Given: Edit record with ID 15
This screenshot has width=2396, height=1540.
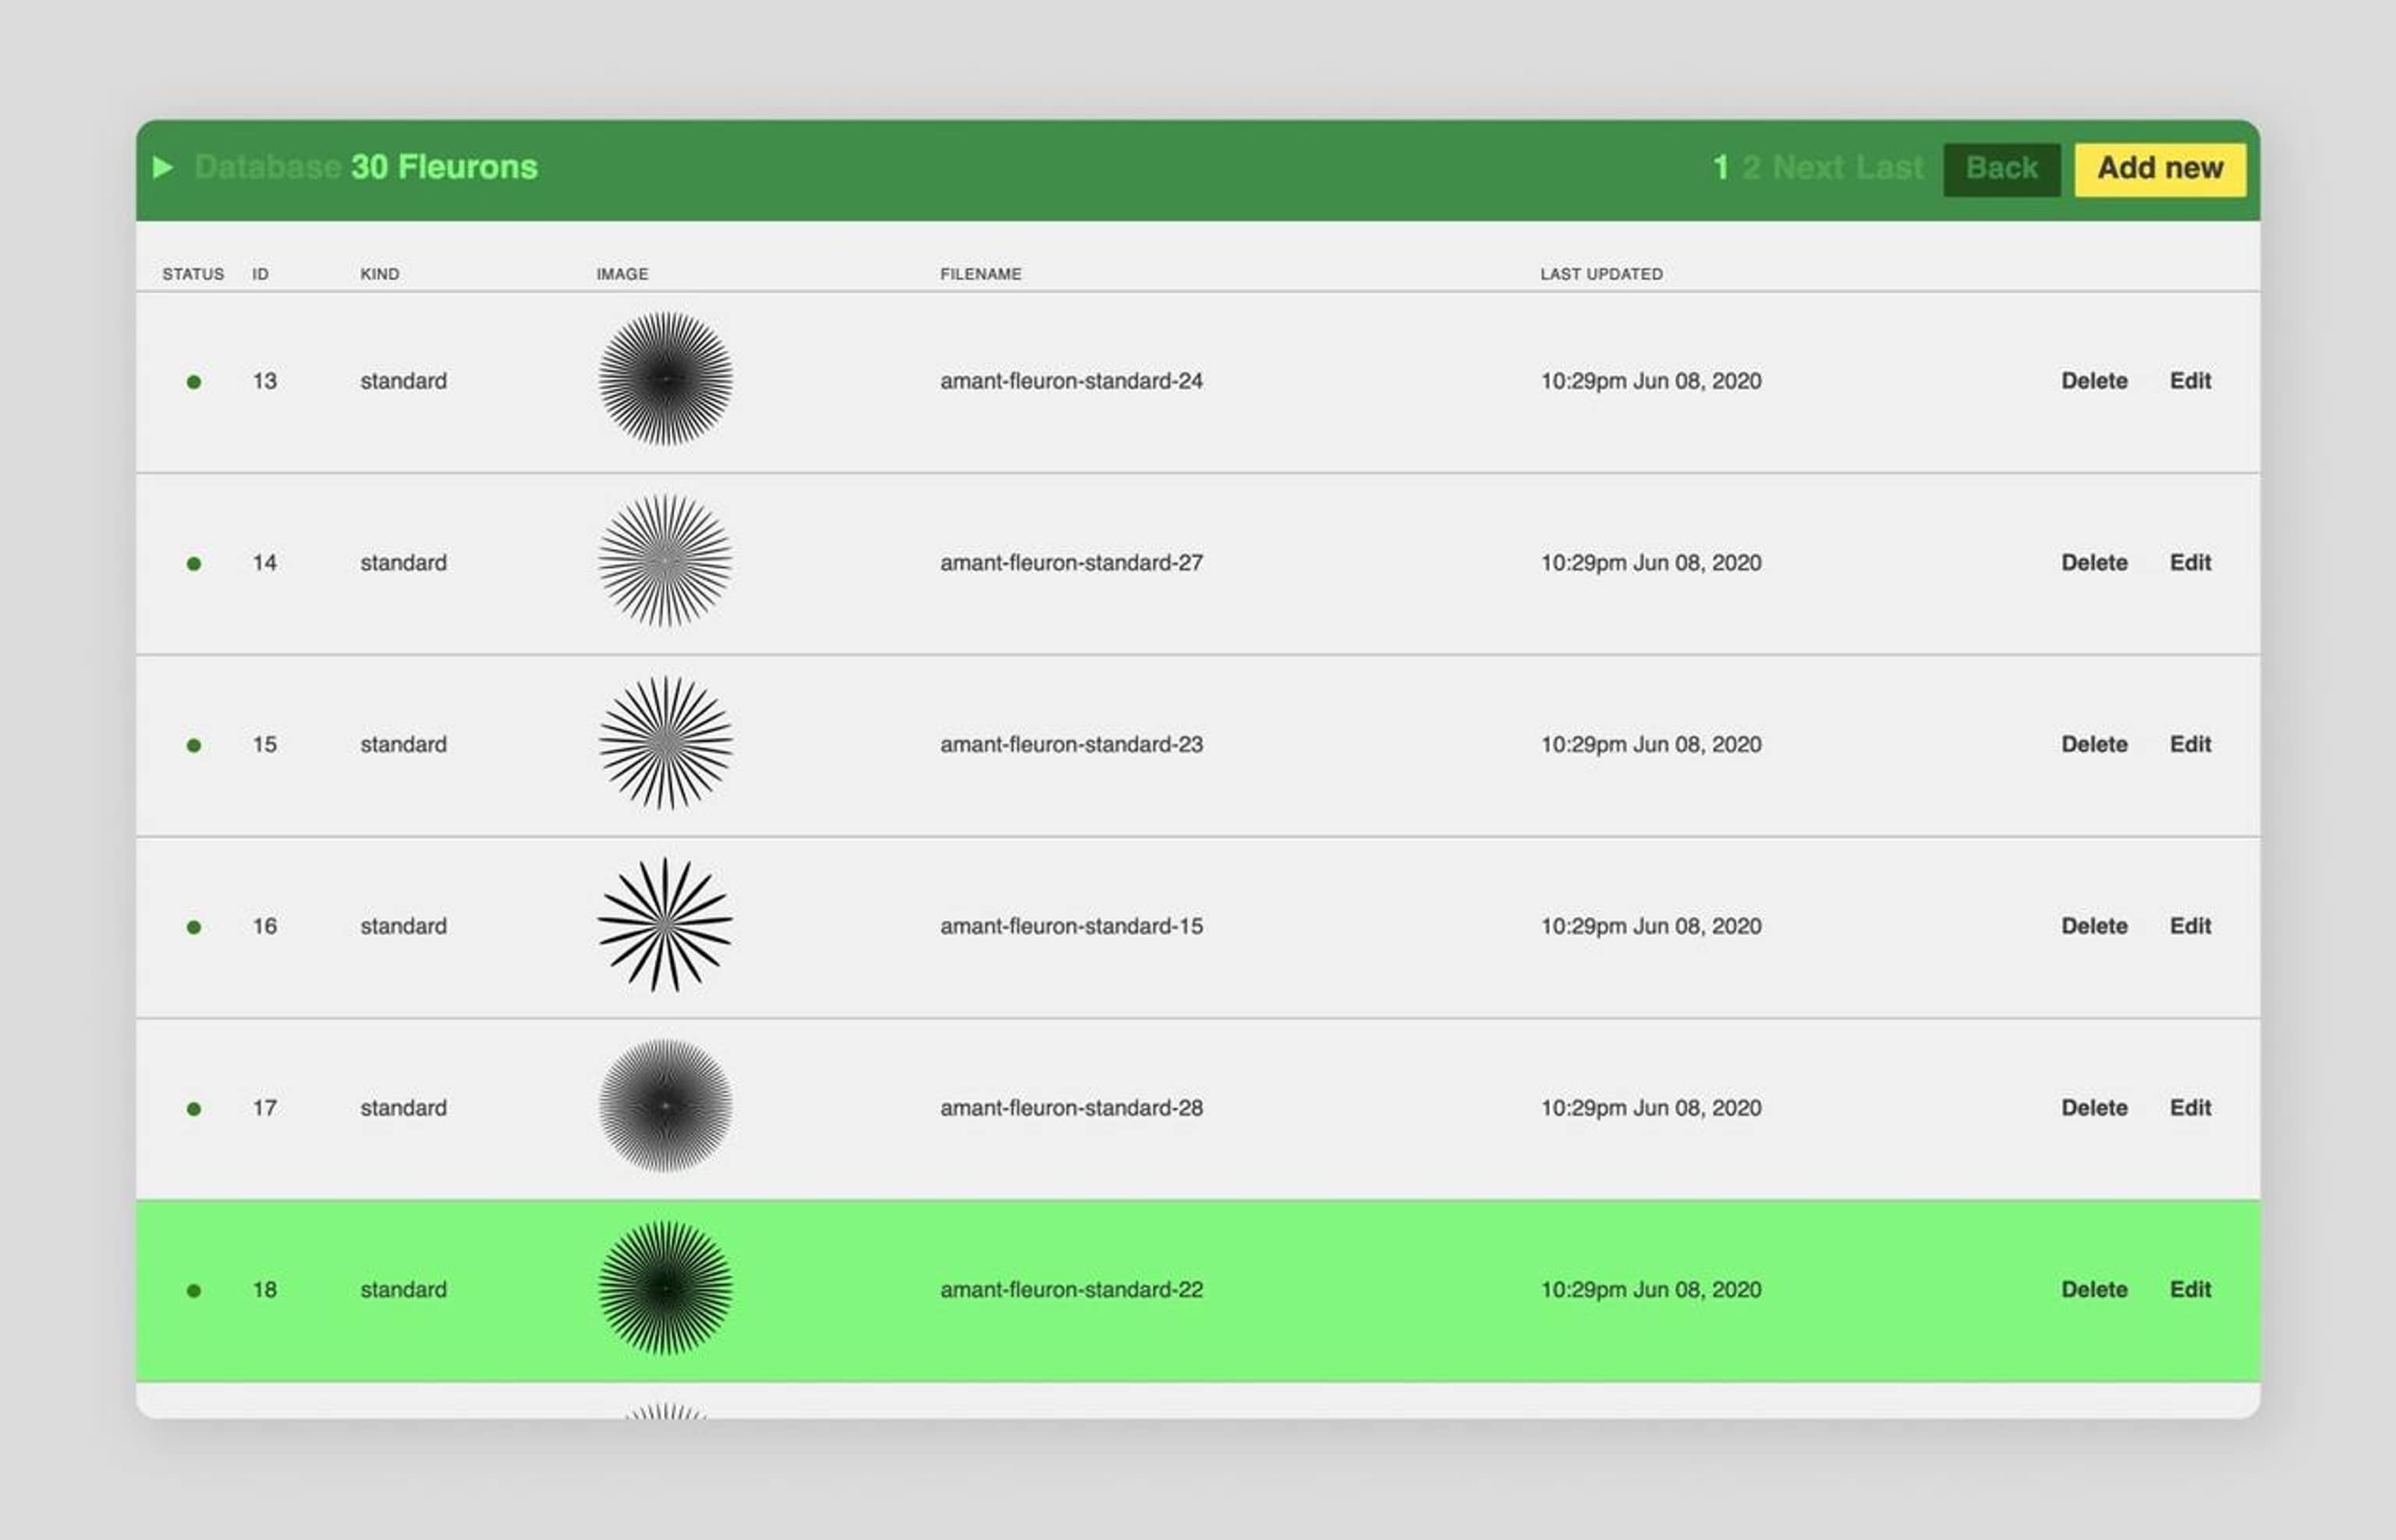Looking at the screenshot, I should pos(2189,744).
